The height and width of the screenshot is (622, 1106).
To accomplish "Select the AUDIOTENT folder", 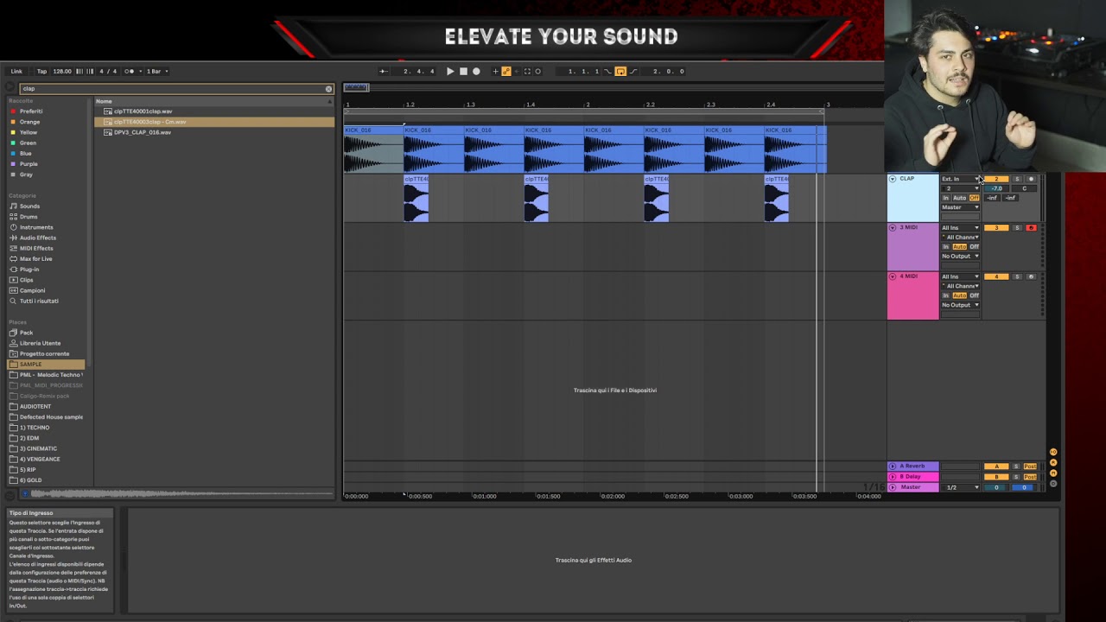I will [x=35, y=406].
